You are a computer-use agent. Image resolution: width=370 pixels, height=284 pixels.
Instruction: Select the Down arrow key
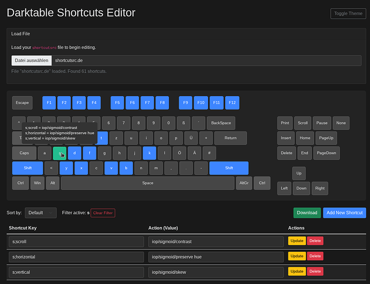click(x=301, y=188)
